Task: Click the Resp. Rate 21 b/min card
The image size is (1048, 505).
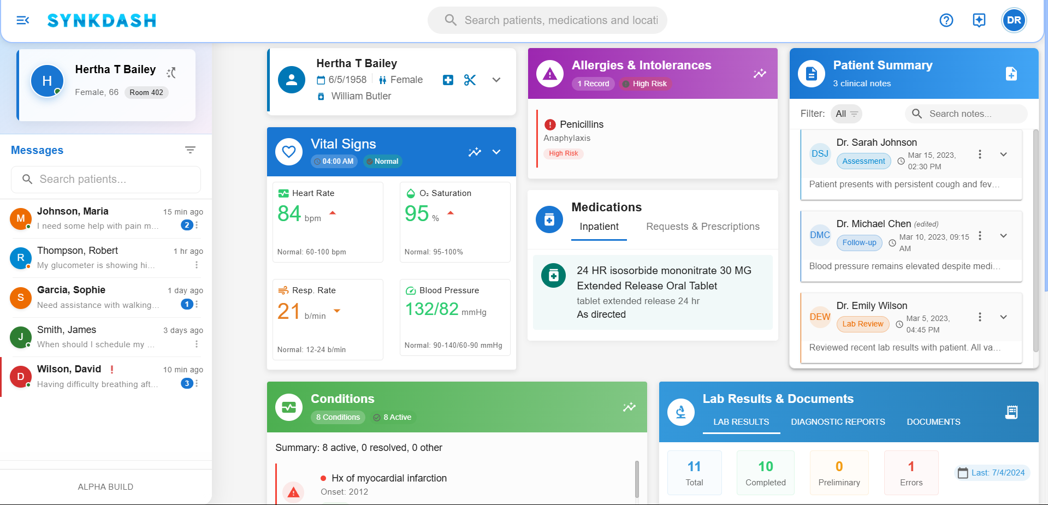Action: pos(328,319)
